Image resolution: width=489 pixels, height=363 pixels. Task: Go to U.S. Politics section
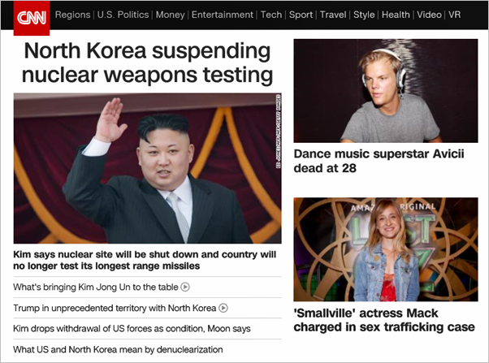(x=123, y=15)
